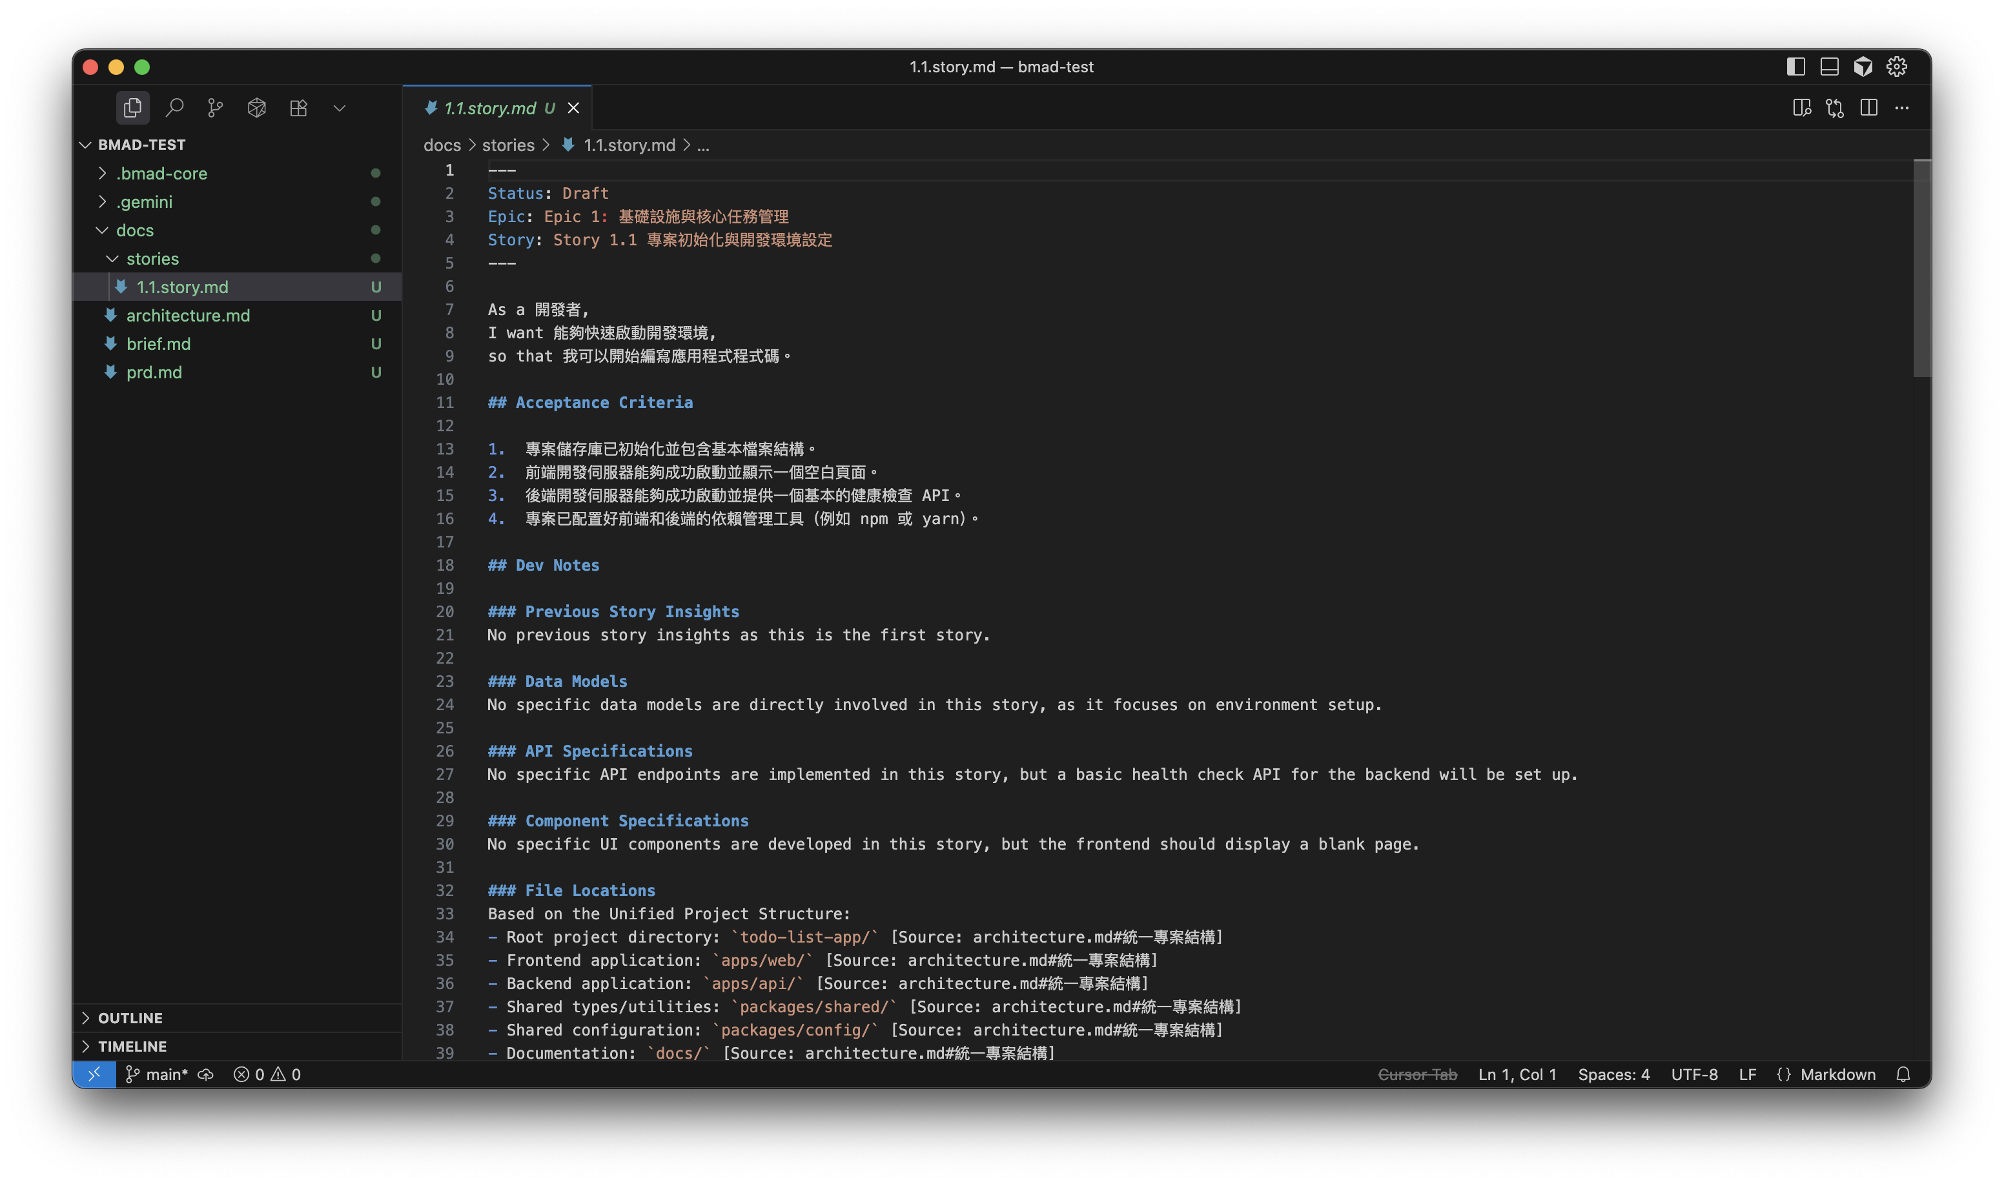Image resolution: width=2004 pixels, height=1184 pixels.
Task: Select 1.1.story.md in file tree
Action: pos(238,287)
